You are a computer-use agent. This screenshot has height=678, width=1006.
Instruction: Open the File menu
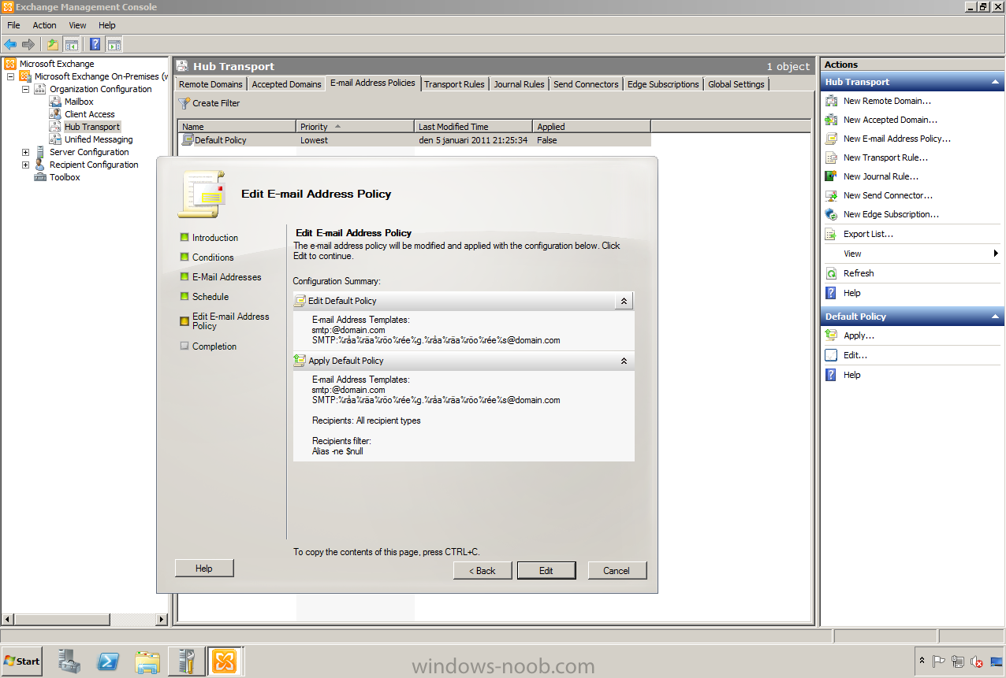[x=13, y=25]
